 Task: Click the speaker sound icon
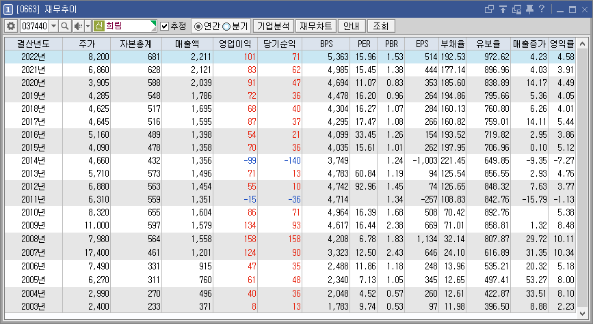[78, 26]
